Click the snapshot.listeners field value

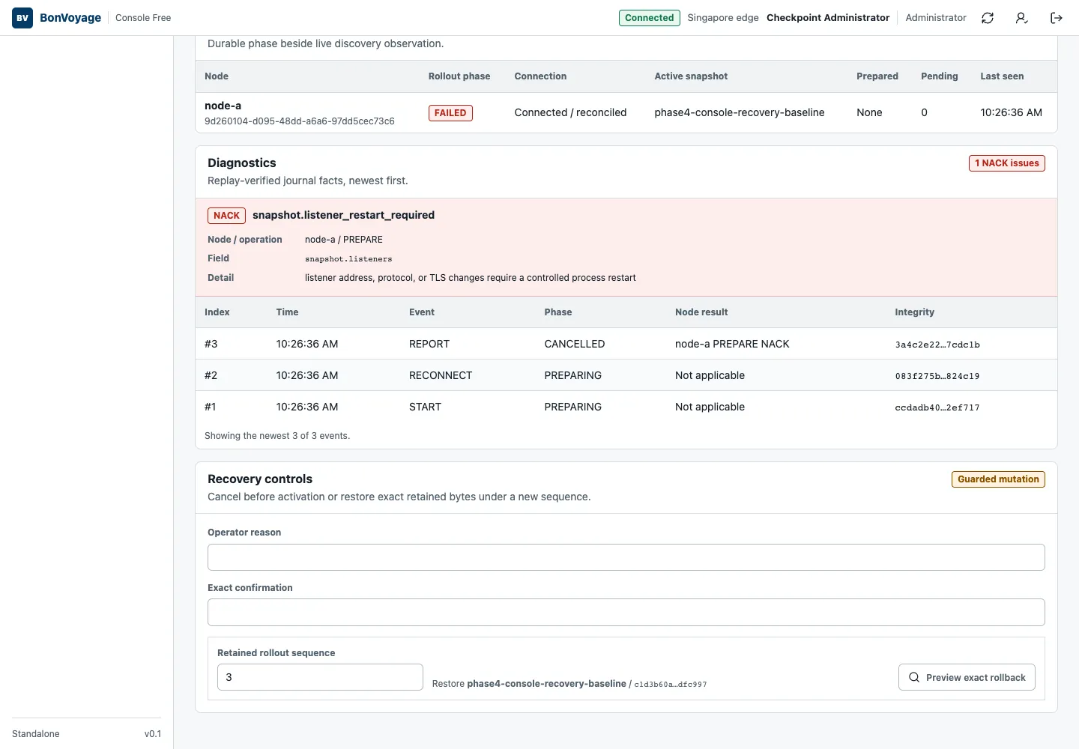click(x=348, y=259)
